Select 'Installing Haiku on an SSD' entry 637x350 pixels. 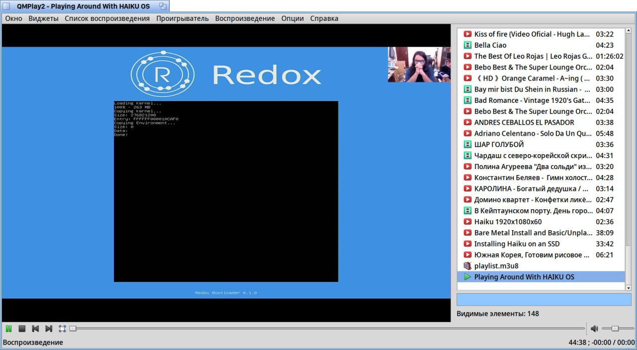[541, 244]
